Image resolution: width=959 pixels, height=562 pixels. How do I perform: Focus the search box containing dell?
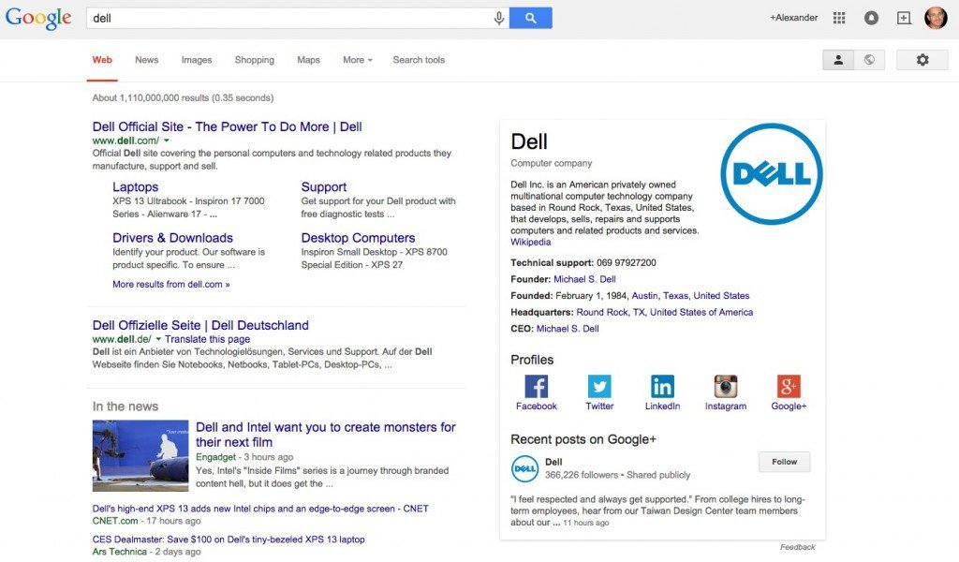[288, 19]
